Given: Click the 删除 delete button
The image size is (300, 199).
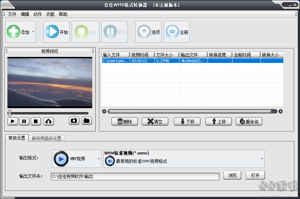Looking at the screenshot, I should [124, 122].
